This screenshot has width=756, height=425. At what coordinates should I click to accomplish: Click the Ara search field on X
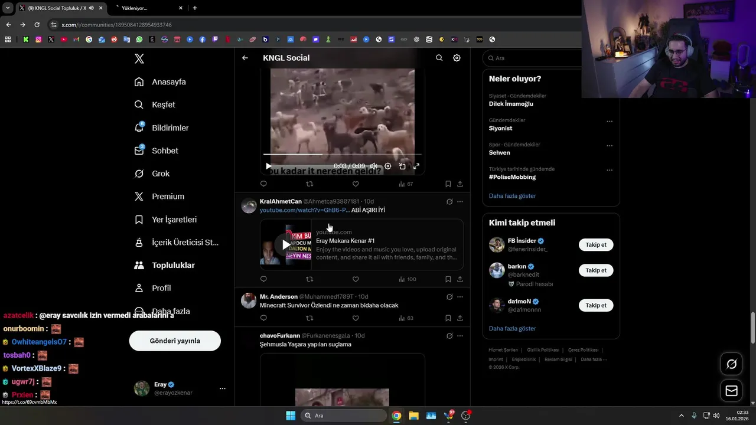pyautogui.click(x=533, y=58)
